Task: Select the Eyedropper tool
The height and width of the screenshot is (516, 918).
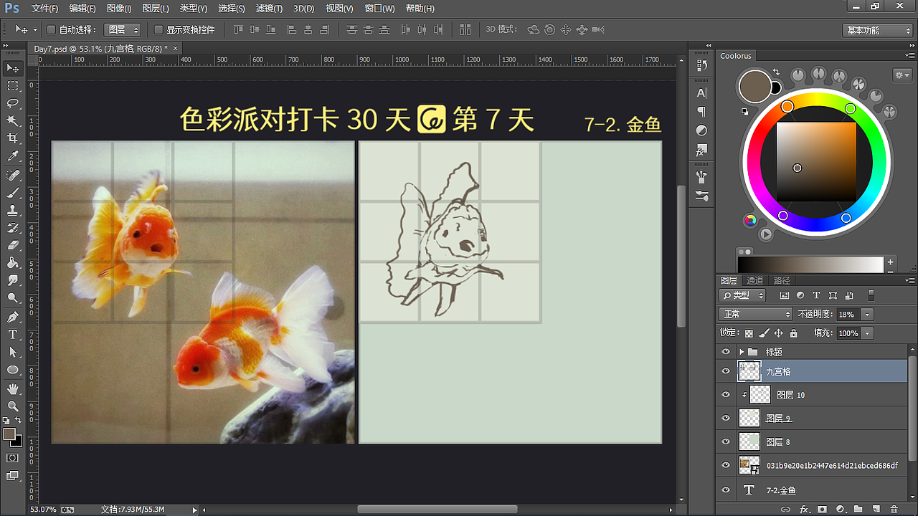Action: point(13,156)
